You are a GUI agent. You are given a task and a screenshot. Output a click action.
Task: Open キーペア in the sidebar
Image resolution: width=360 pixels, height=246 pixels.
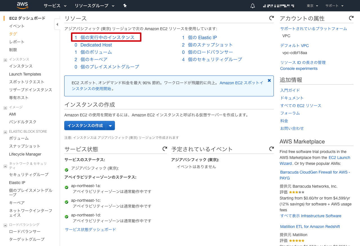point(17,203)
